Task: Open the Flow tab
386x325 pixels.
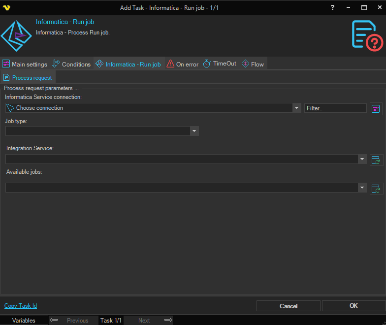Action: 253,64
